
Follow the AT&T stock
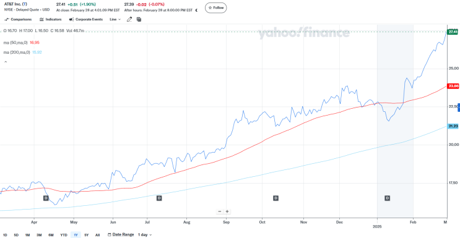pyautogui.click(x=216, y=7)
